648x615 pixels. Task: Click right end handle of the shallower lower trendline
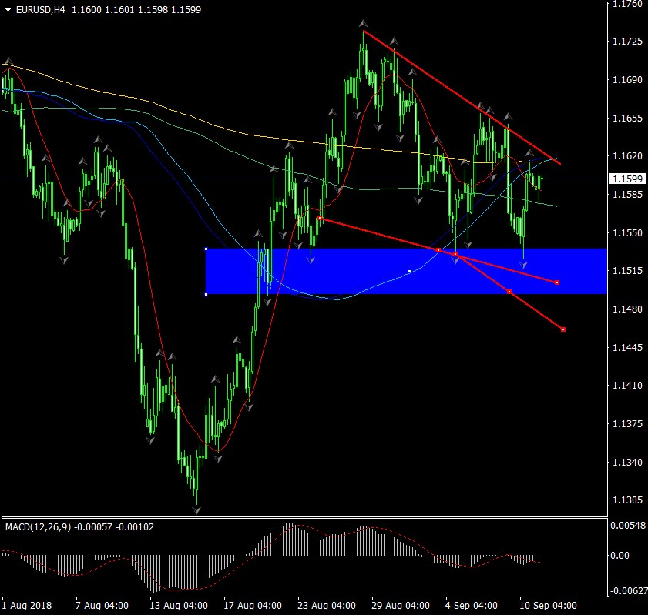[x=556, y=282]
